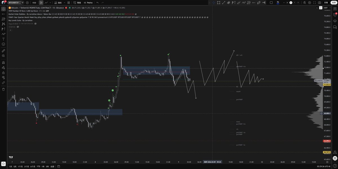Open the object tree layers panel

335,21
